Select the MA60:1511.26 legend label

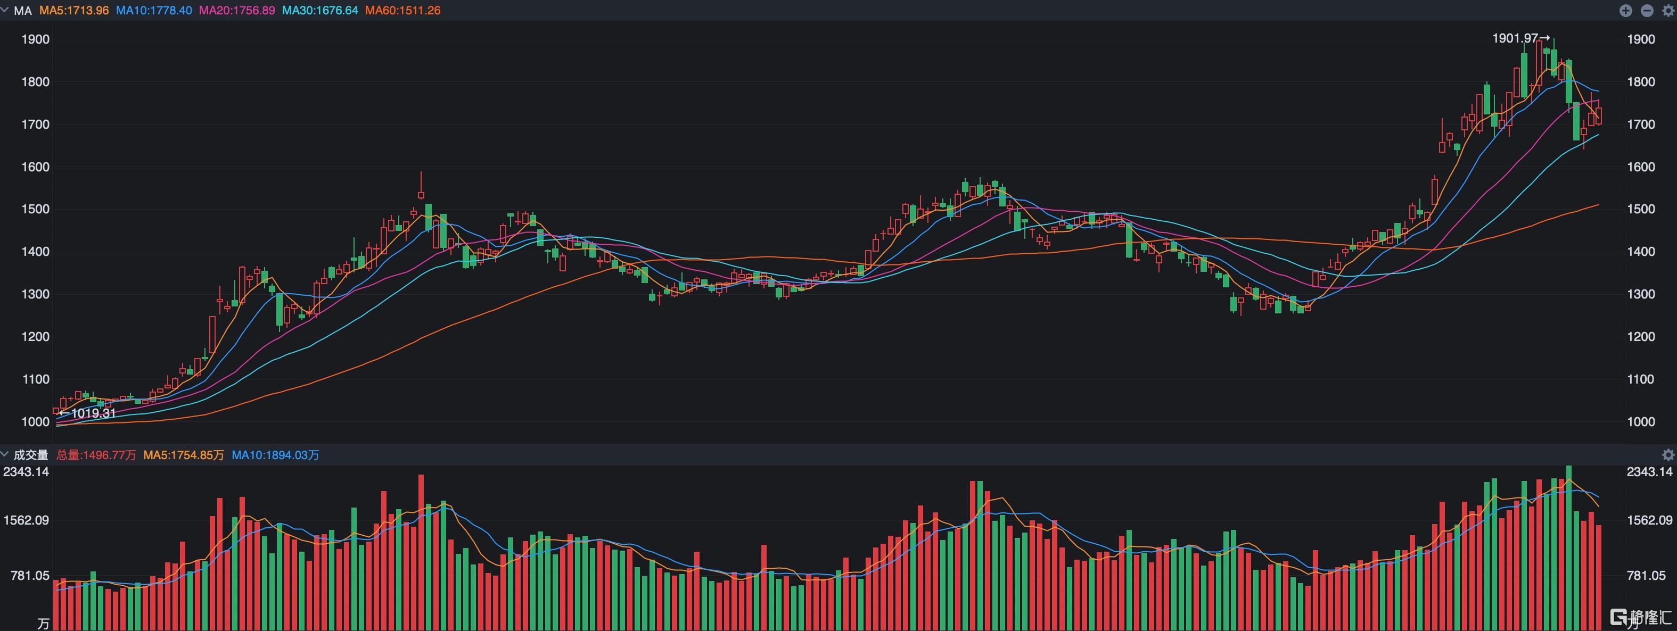[403, 11]
